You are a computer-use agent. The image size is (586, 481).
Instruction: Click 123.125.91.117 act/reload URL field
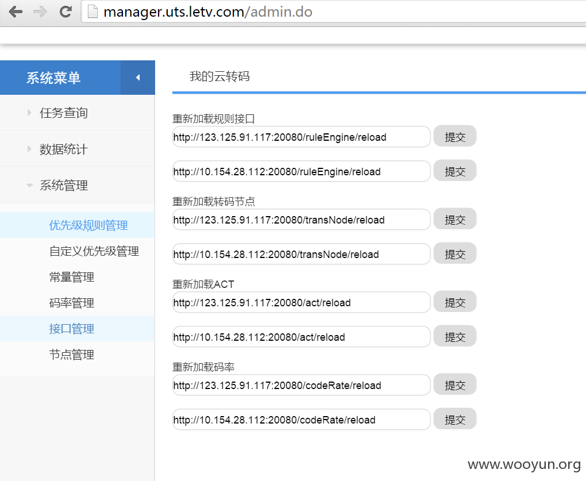coord(301,302)
